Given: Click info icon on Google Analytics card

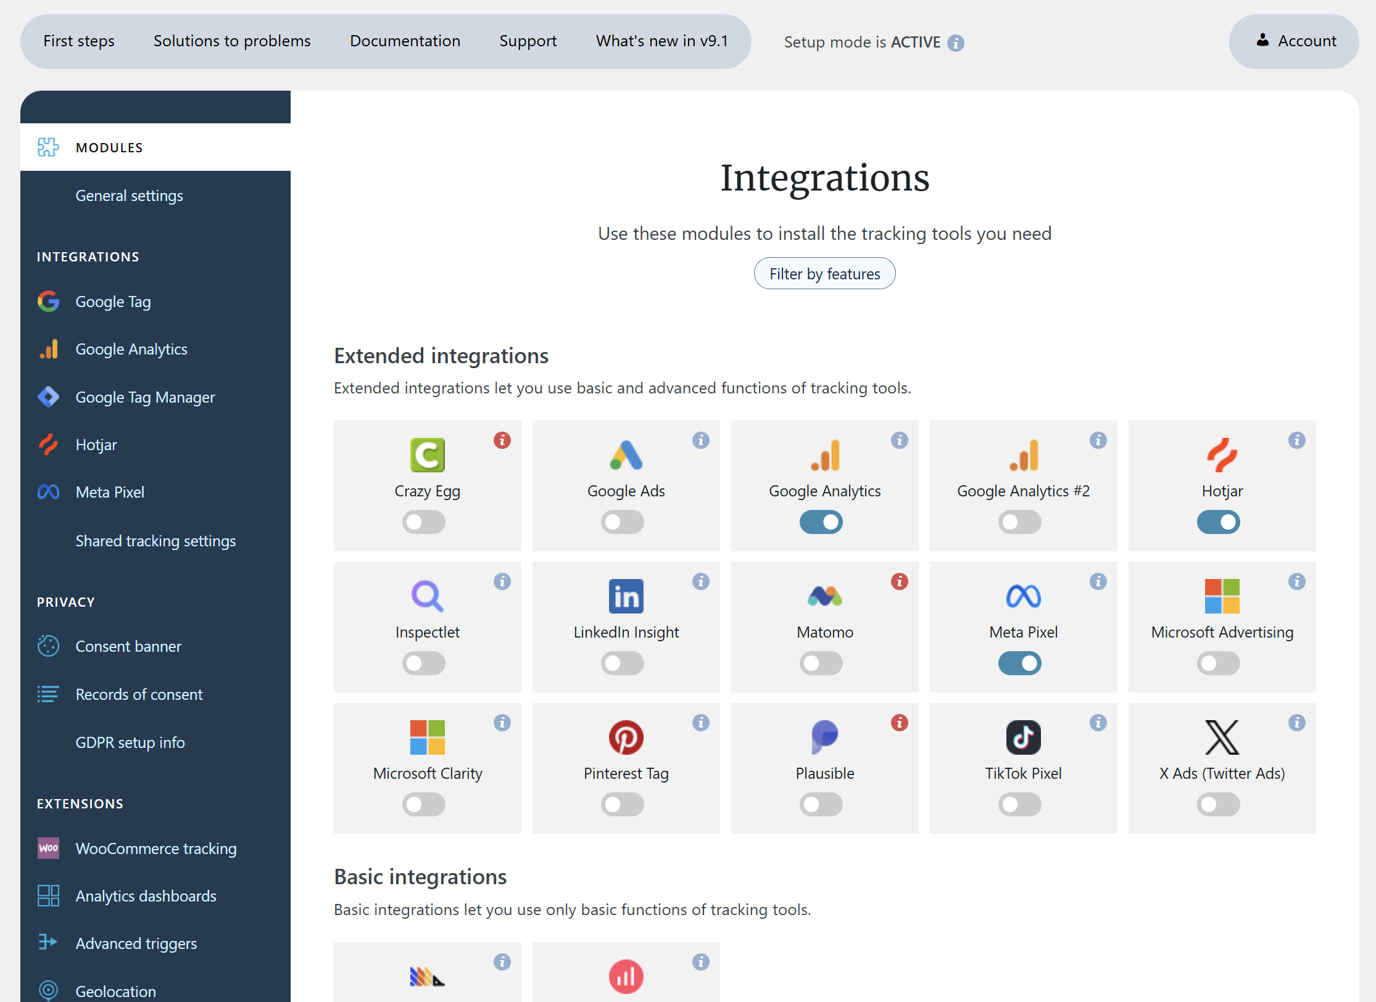Looking at the screenshot, I should click(x=900, y=440).
